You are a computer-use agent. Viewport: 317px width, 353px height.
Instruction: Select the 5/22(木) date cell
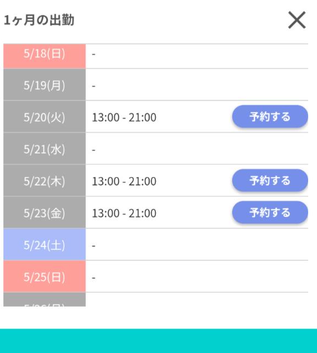pos(45,180)
